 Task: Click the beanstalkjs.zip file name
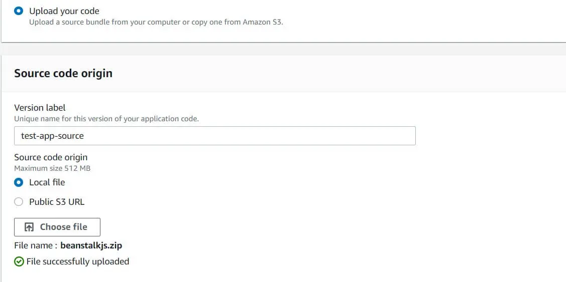[91, 245]
